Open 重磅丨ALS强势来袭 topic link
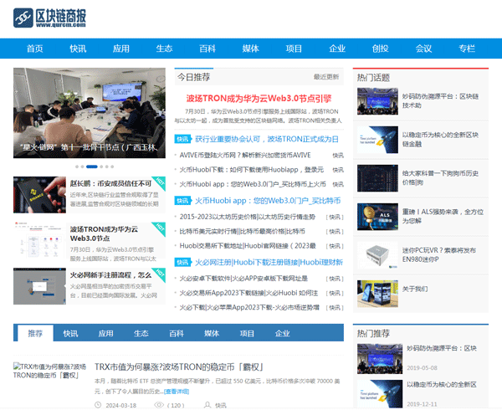Screen dimensions: 502x410 (443, 216)
